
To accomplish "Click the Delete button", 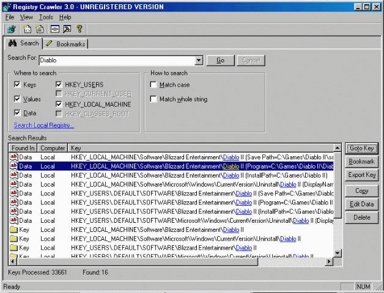I will [x=362, y=217].
